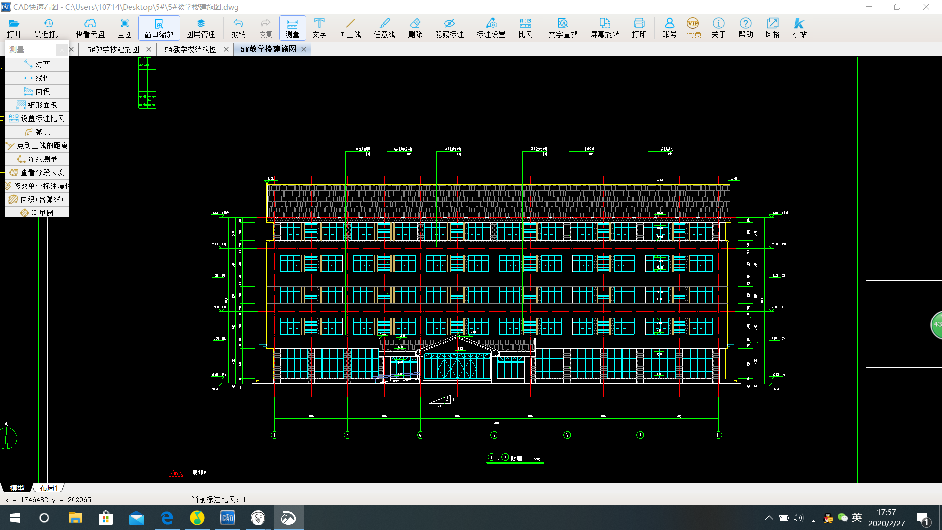
Task: Choose 弧长 arc length
Action: [x=37, y=132]
